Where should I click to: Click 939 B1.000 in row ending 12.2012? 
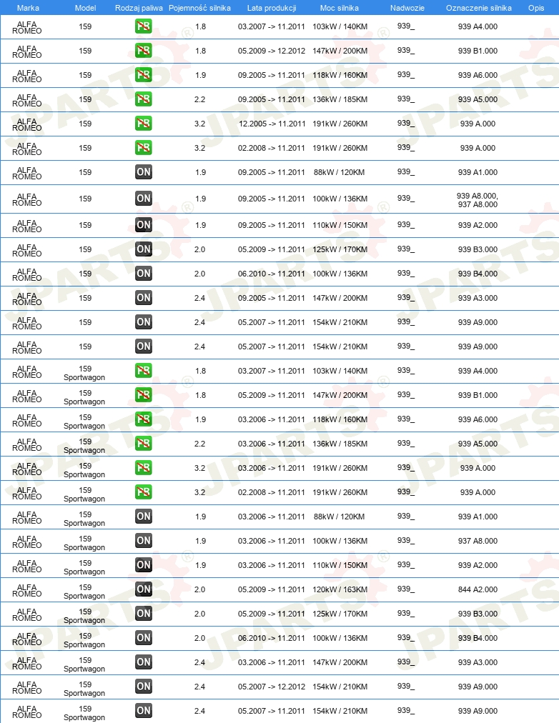pyautogui.click(x=478, y=51)
